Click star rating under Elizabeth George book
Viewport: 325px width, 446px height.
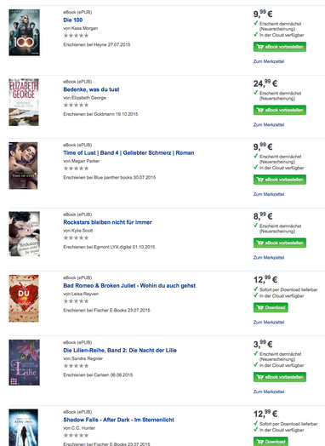click(x=76, y=105)
